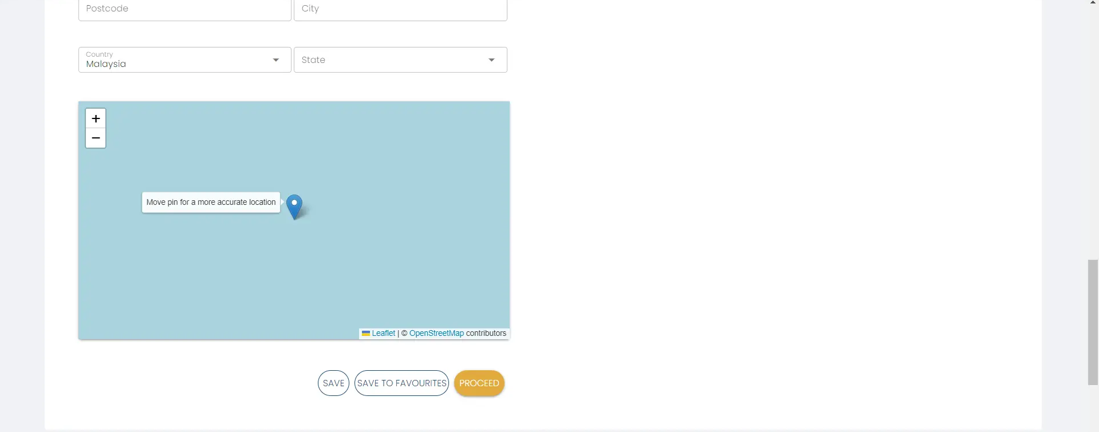Viewport: 1099px width, 432px height.
Task: Click the scrollbar up arrow
Action: coord(1093,3)
